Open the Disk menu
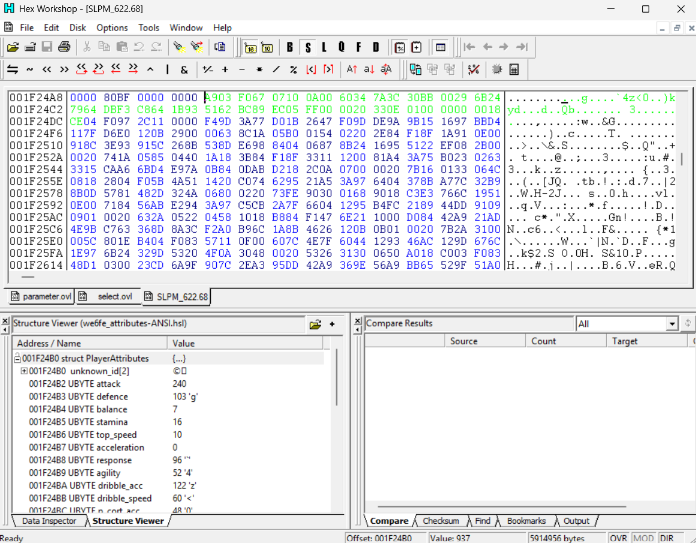This screenshot has height=543, width=696. point(78,28)
